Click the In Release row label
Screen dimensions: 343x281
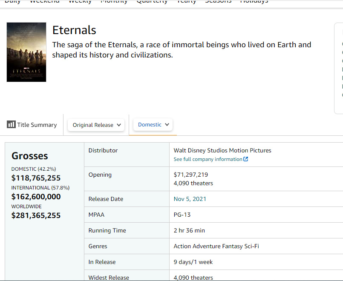[x=102, y=262]
